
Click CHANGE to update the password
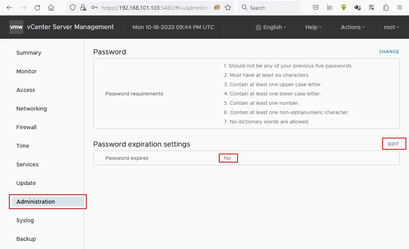click(389, 52)
